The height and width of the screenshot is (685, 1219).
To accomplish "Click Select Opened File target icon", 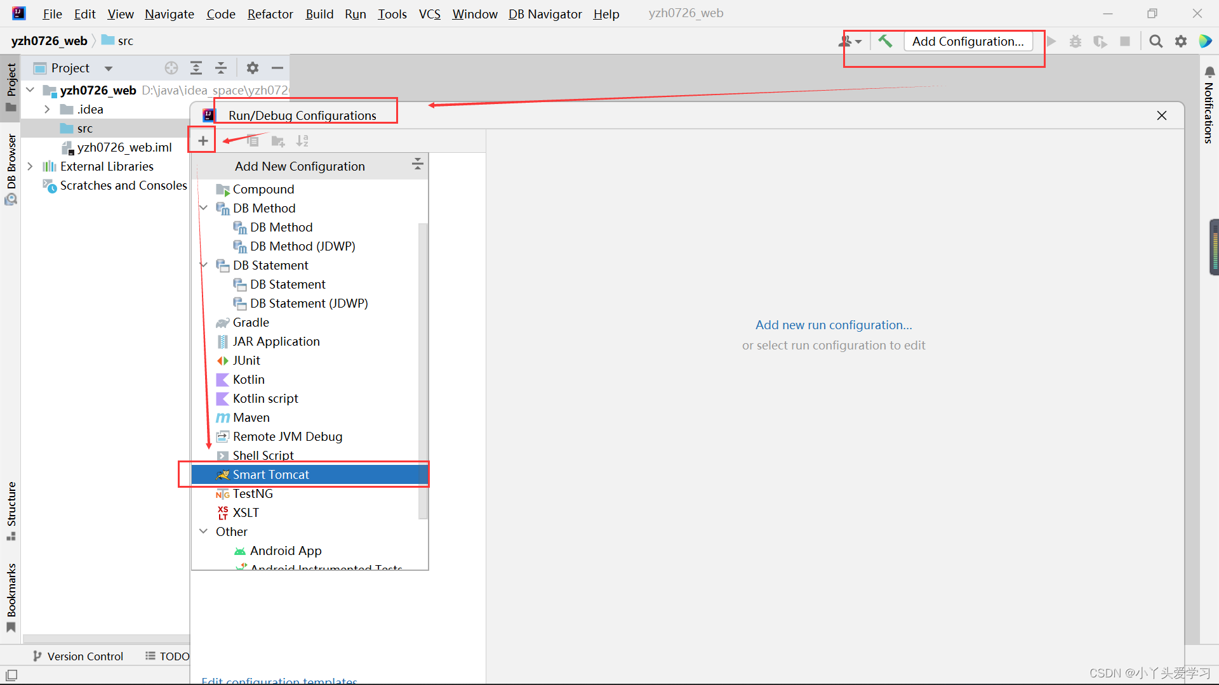I will tap(171, 68).
